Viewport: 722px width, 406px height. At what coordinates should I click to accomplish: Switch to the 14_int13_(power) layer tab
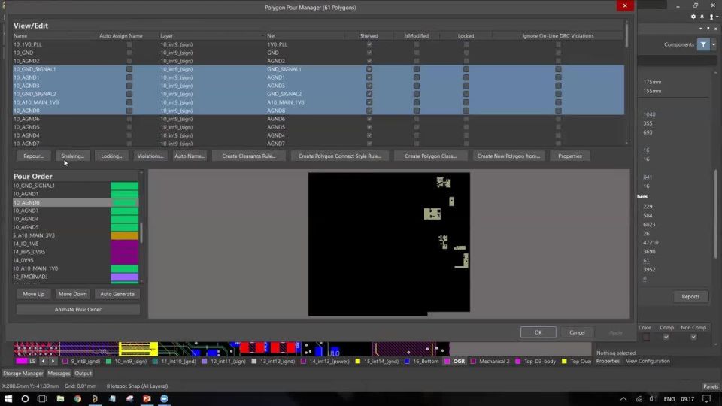(x=325, y=362)
